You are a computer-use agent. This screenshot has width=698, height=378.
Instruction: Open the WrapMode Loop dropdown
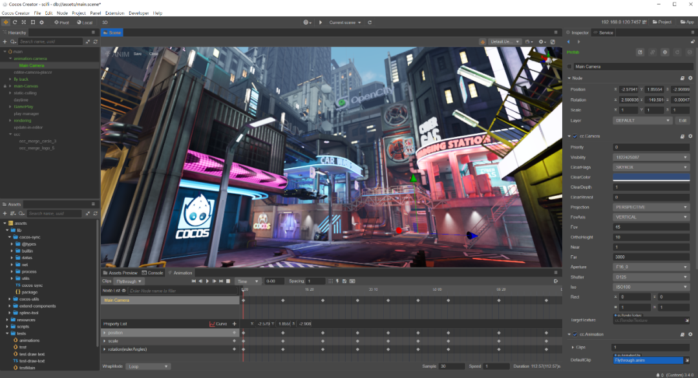148,366
